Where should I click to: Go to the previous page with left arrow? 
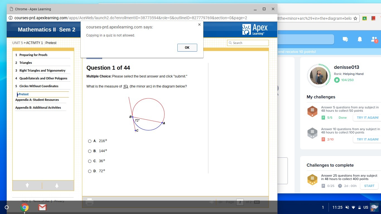211,202
